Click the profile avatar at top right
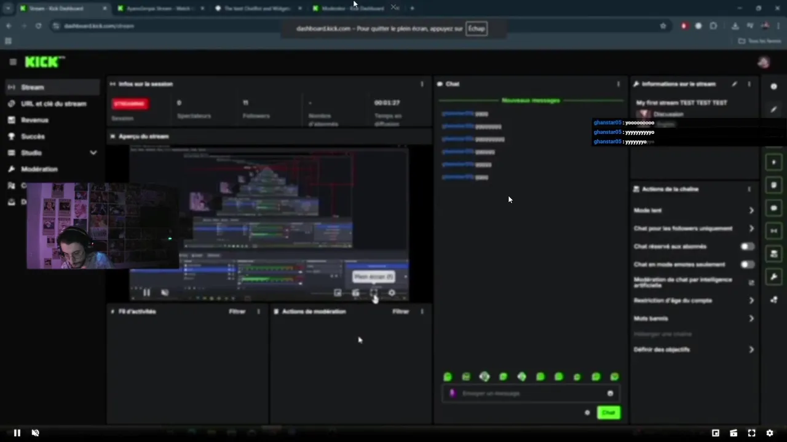 (764, 62)
